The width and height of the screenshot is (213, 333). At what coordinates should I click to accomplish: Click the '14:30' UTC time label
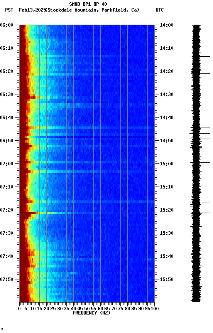click(167, 94)
